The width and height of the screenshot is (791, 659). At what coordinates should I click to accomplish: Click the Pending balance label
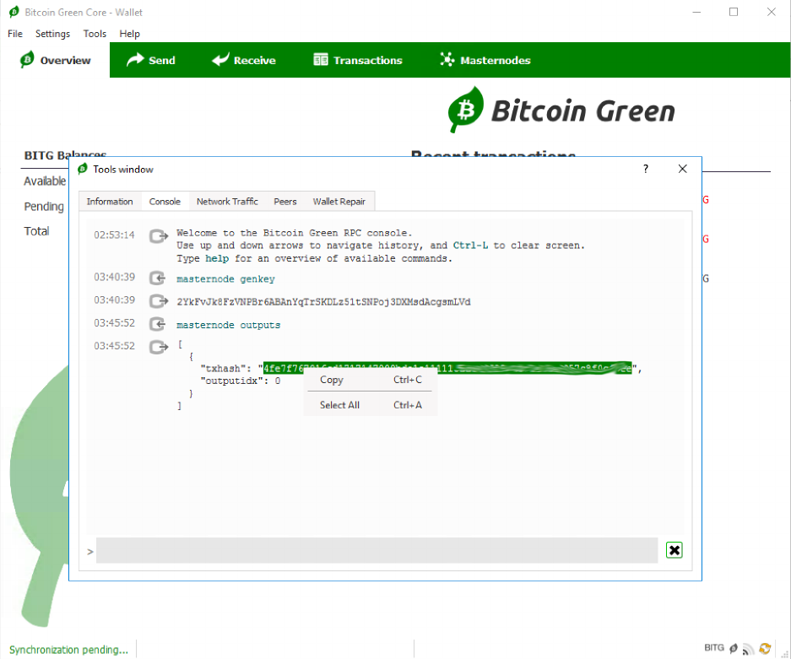[44, 207]
